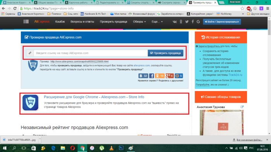
Task: Click the VK social icon in navbar
Action: coord(175,22)
